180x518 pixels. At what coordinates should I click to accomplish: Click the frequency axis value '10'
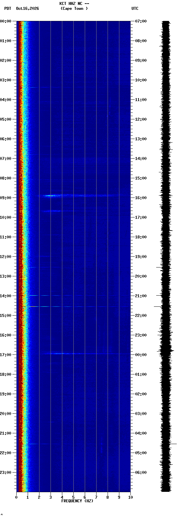click(130, 497)
